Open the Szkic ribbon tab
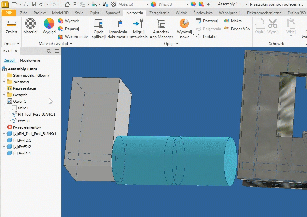This screenshot has height=217, width=307. 79,13
